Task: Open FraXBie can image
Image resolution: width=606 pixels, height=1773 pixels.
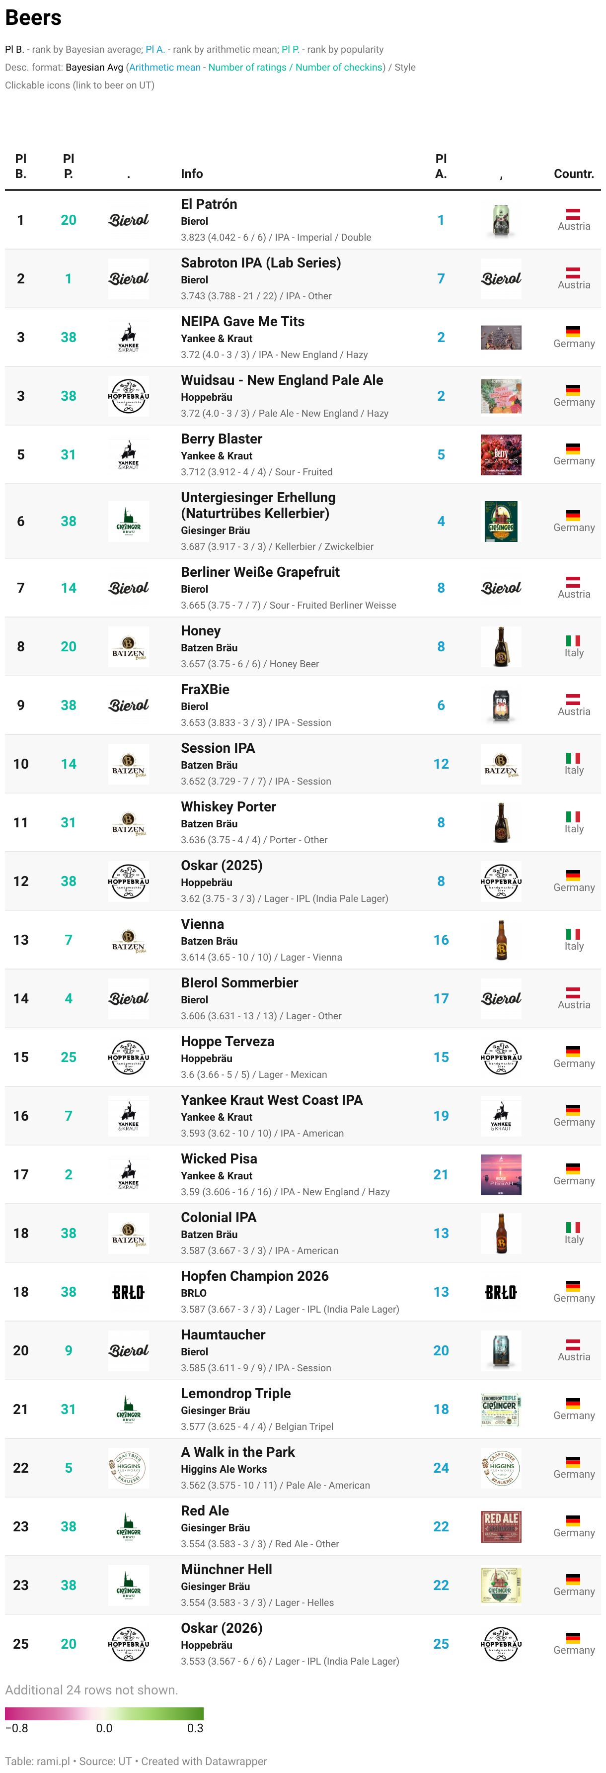Action: click(501, 706)
